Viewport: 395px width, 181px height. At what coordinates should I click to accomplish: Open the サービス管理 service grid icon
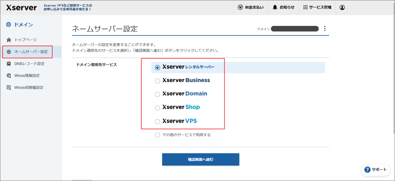point(306,7)
